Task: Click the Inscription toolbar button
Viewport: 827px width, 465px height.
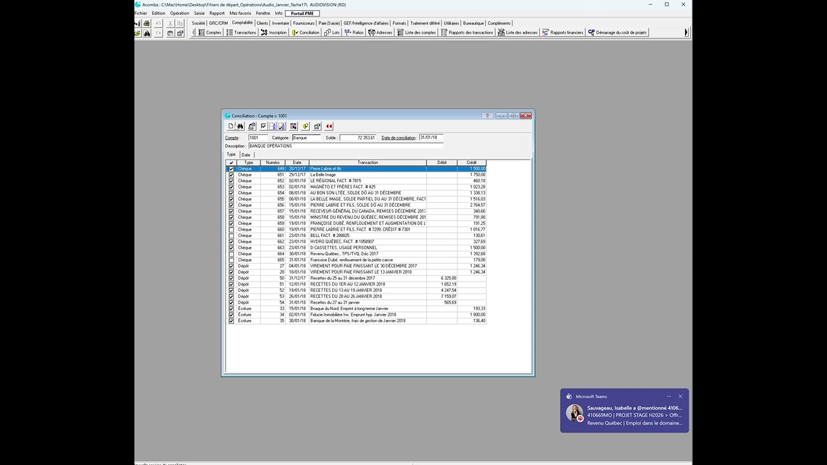Action: point(274,32)
